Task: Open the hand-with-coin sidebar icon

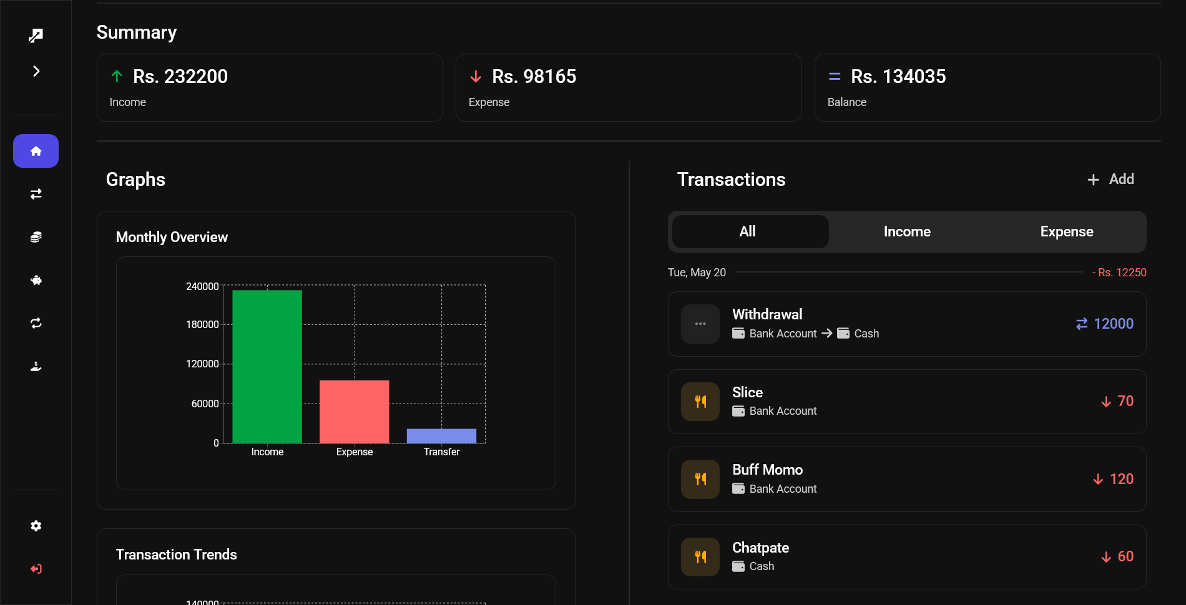Action: point(36,366)
